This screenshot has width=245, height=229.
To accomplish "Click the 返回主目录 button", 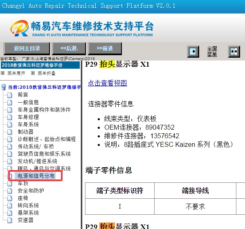I will (x=27, y=48).
